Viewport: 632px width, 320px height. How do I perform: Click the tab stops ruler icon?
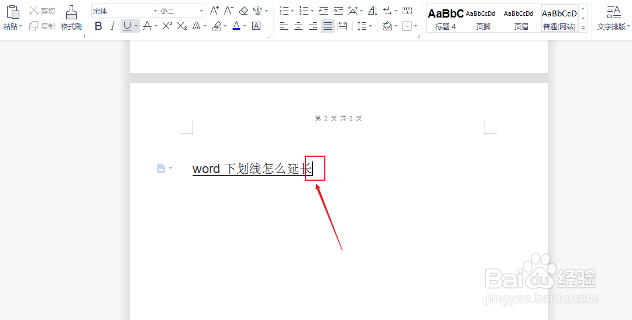click(x=407, y=11)
